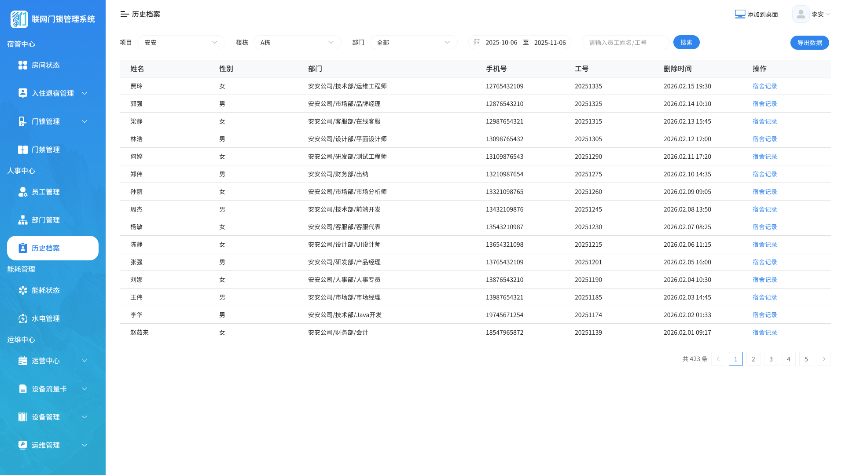The height and width of the screenshot is (475, 845).
Task: Open 宿舍记录 link for 贾玲
Action: (765, 86)
